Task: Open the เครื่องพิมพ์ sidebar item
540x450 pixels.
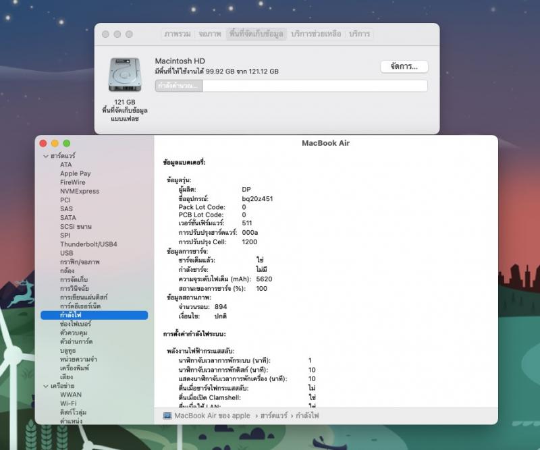Action: pos(74,368)
